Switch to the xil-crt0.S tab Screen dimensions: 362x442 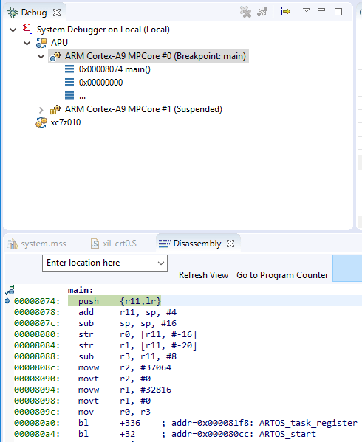tap(120, 244)
